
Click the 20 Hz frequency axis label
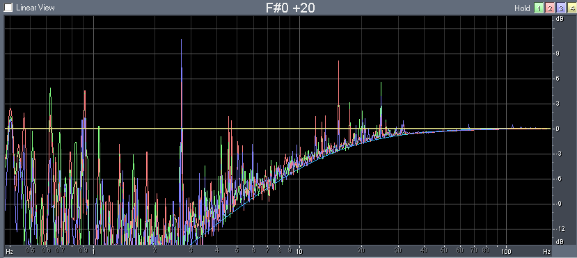pos(361,251)
